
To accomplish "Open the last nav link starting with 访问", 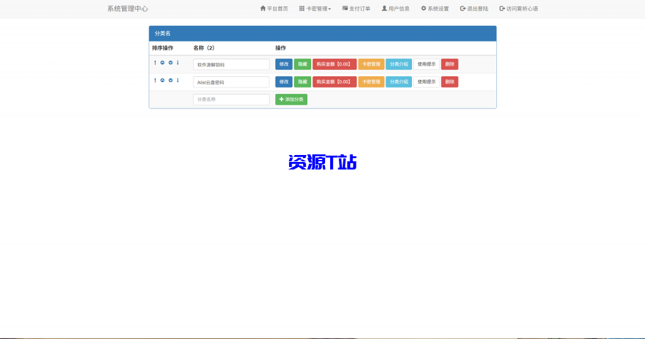I will click(x=519, y=9).
